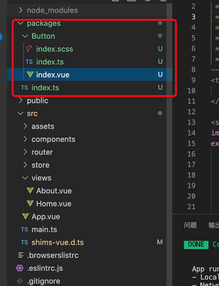Image resolution: width=219 pixels, height=286 pixels.
Task: Open App.vue file name
Action: click(46, 217)
